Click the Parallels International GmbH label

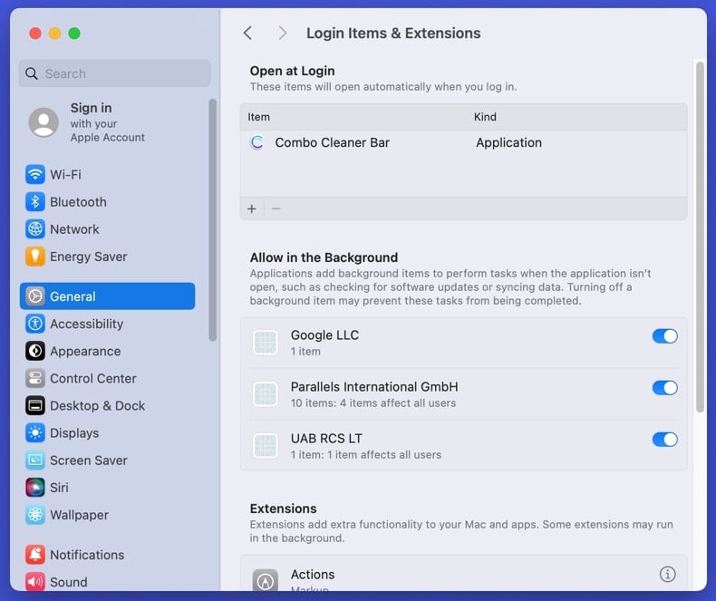pyautogui.click(x=374, y=387)
